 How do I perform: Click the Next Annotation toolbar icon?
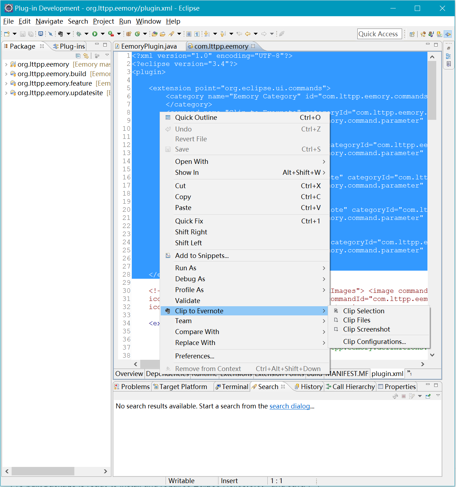coord(207,34)
